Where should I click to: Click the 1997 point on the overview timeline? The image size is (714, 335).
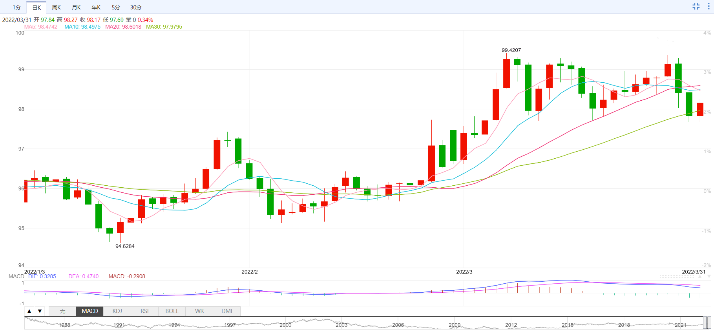click(x=230, y=325)
